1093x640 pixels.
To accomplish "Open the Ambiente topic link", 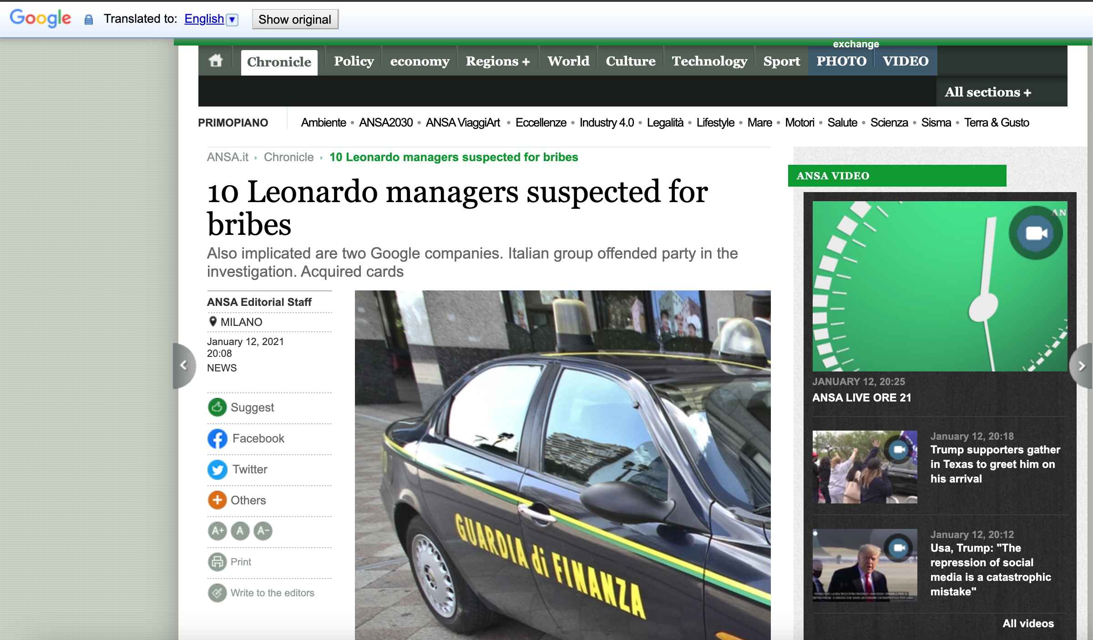I will (324, 122).
